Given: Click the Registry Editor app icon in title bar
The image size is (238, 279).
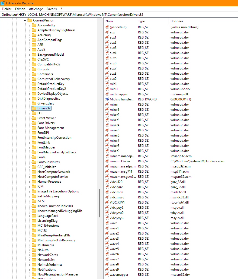Looking at the screenshot, I should [3, 3].
